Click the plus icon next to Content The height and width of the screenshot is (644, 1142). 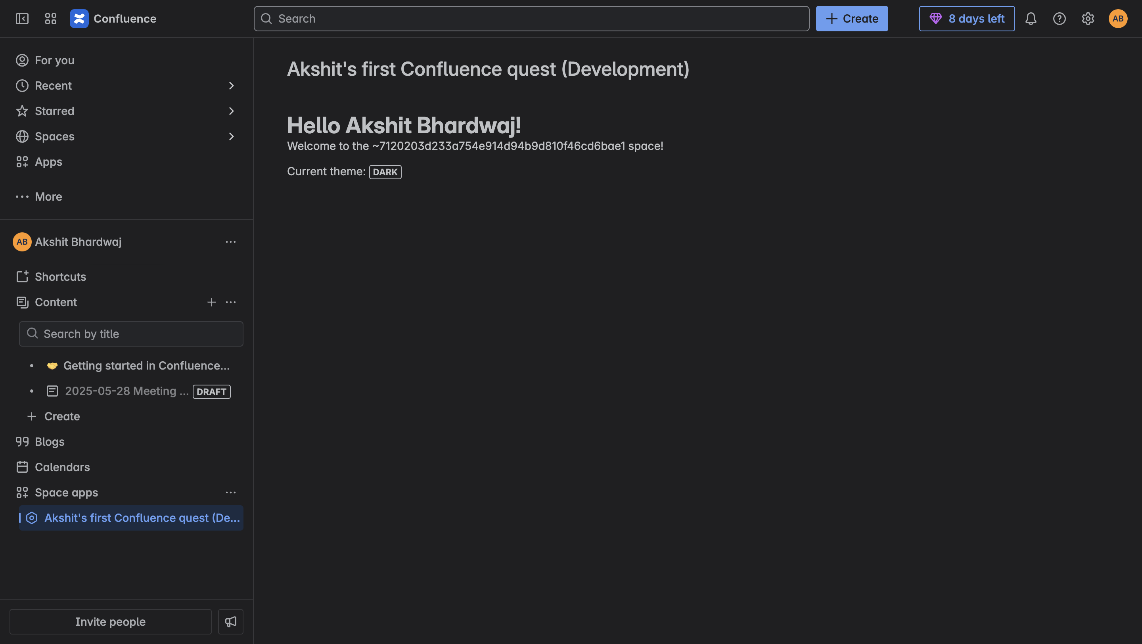point(211,302)
